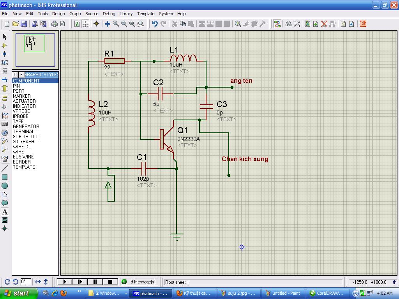The height and width of the screenshot is (299, 399).
Task: Stop the simulation with Stop button
Action: pos(110,281)
